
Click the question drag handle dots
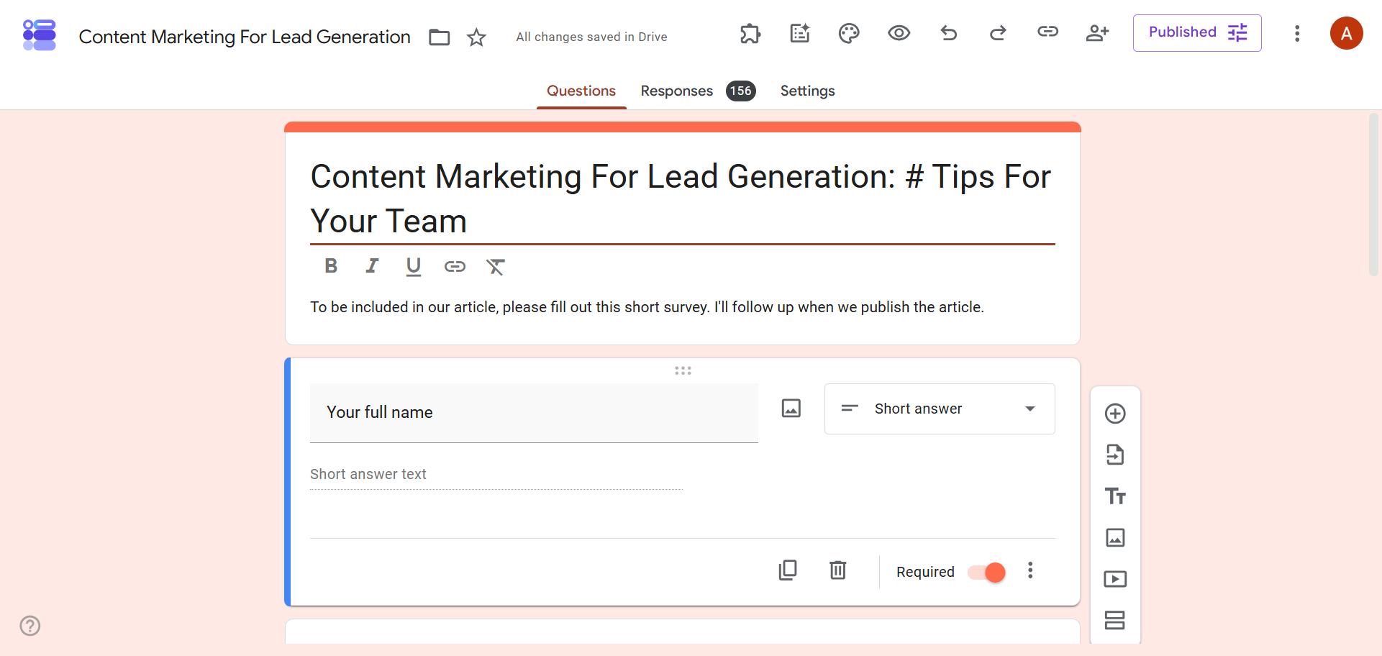[683, 370]
